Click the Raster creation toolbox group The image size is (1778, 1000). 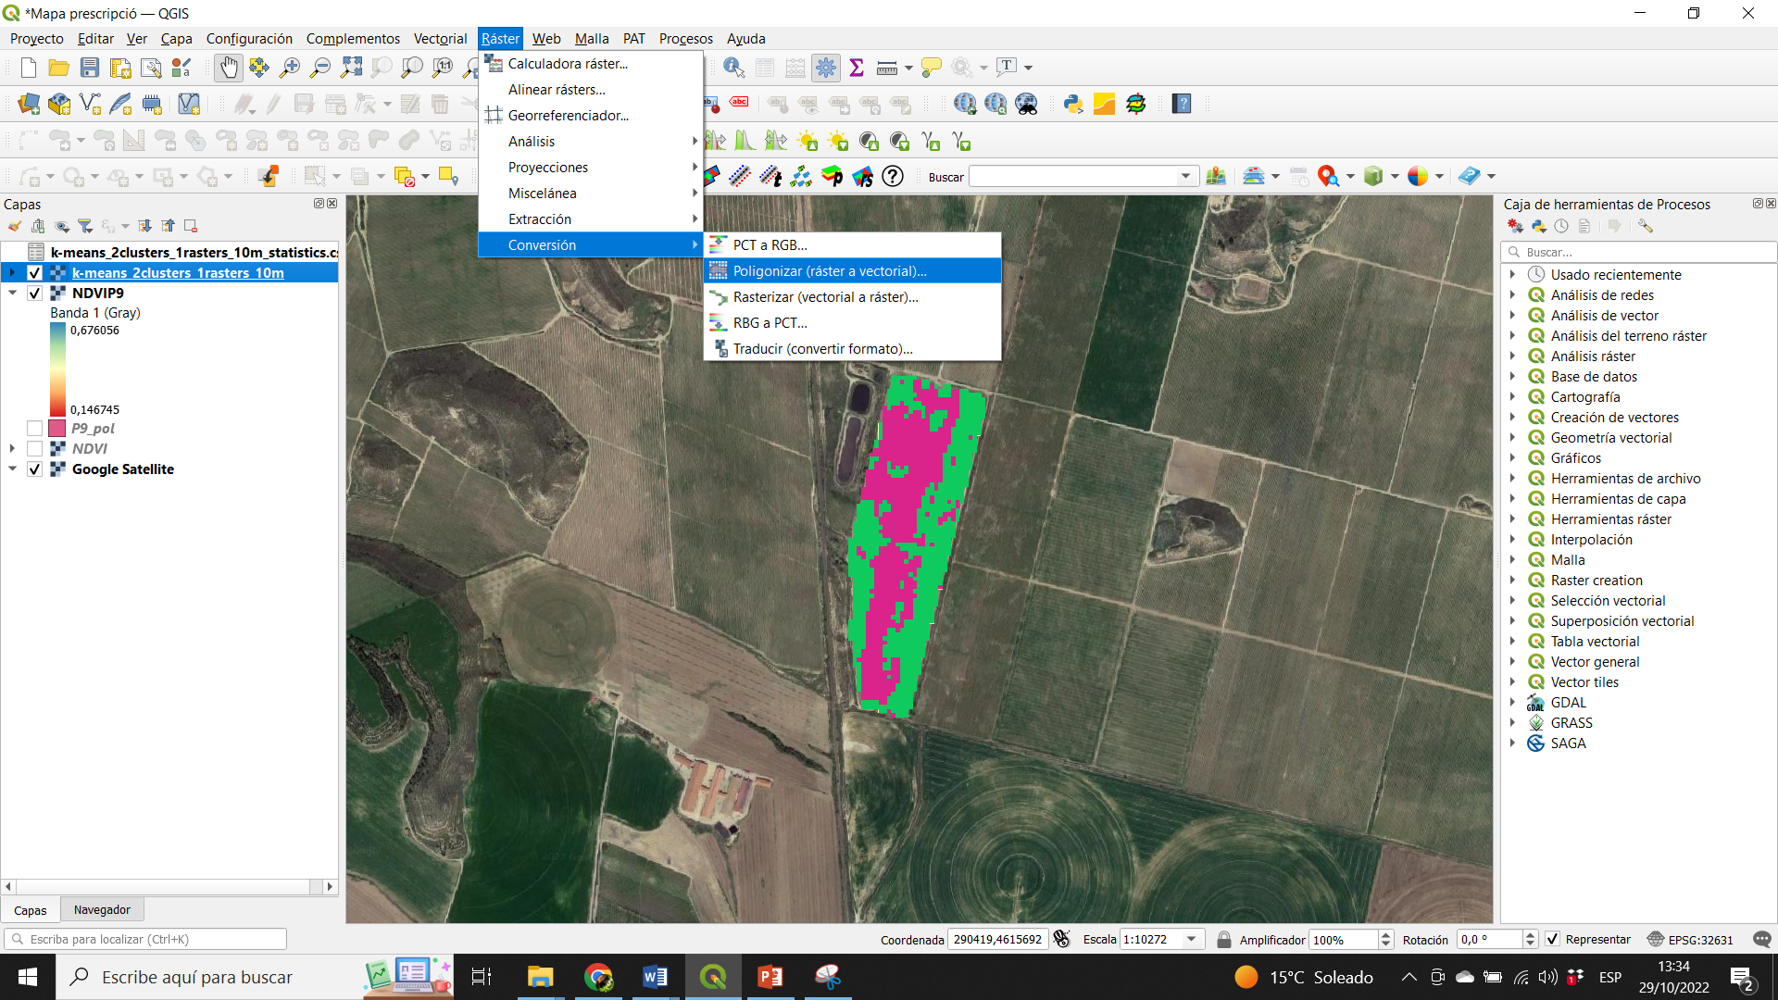pos(1596,581)
